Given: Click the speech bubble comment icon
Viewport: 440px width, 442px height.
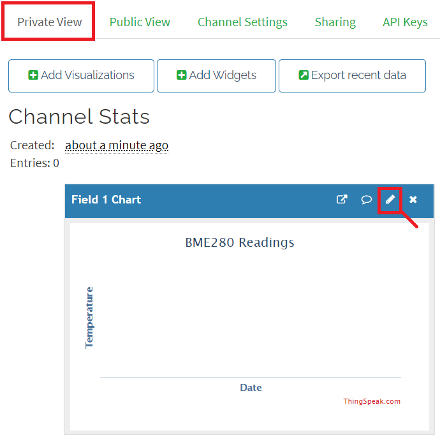Looking at the screenshot, I should [366, 200].
